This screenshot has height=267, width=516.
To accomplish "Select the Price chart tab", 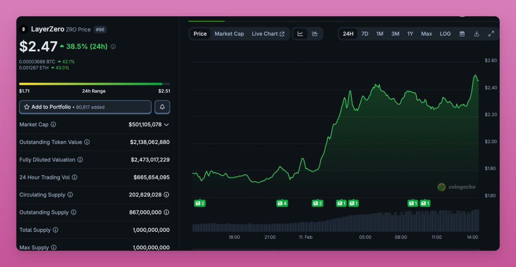I will click(x=200, y=34).
